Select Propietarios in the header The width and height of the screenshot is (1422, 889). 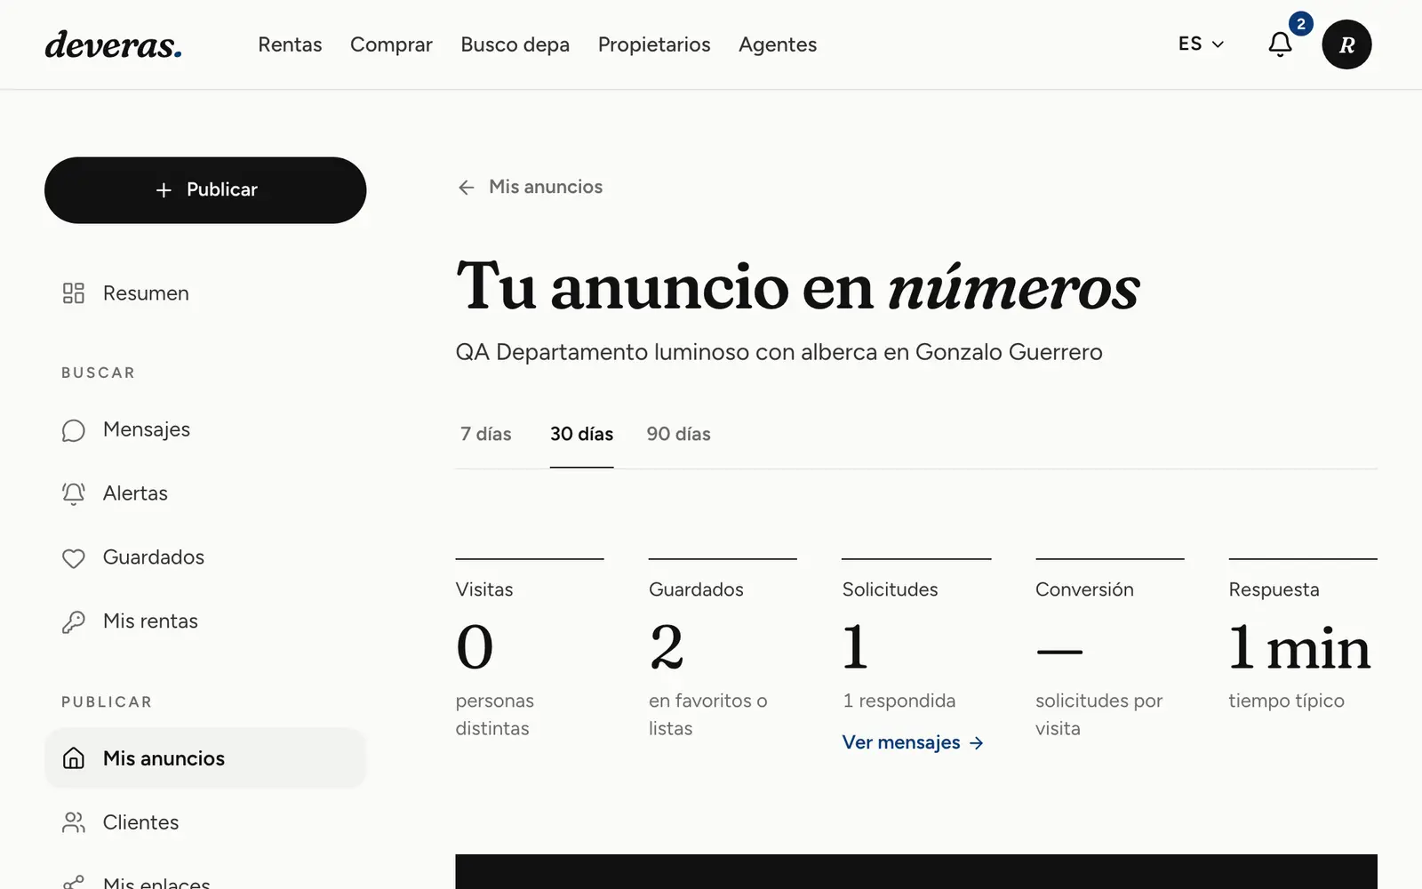click(654, 44)
